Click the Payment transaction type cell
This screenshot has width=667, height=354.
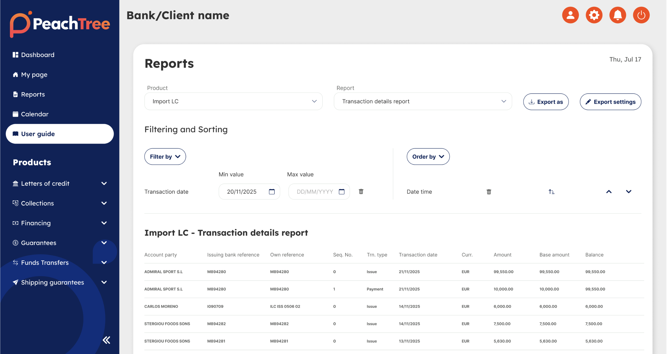pyautogui.click(x=375, y=289)
